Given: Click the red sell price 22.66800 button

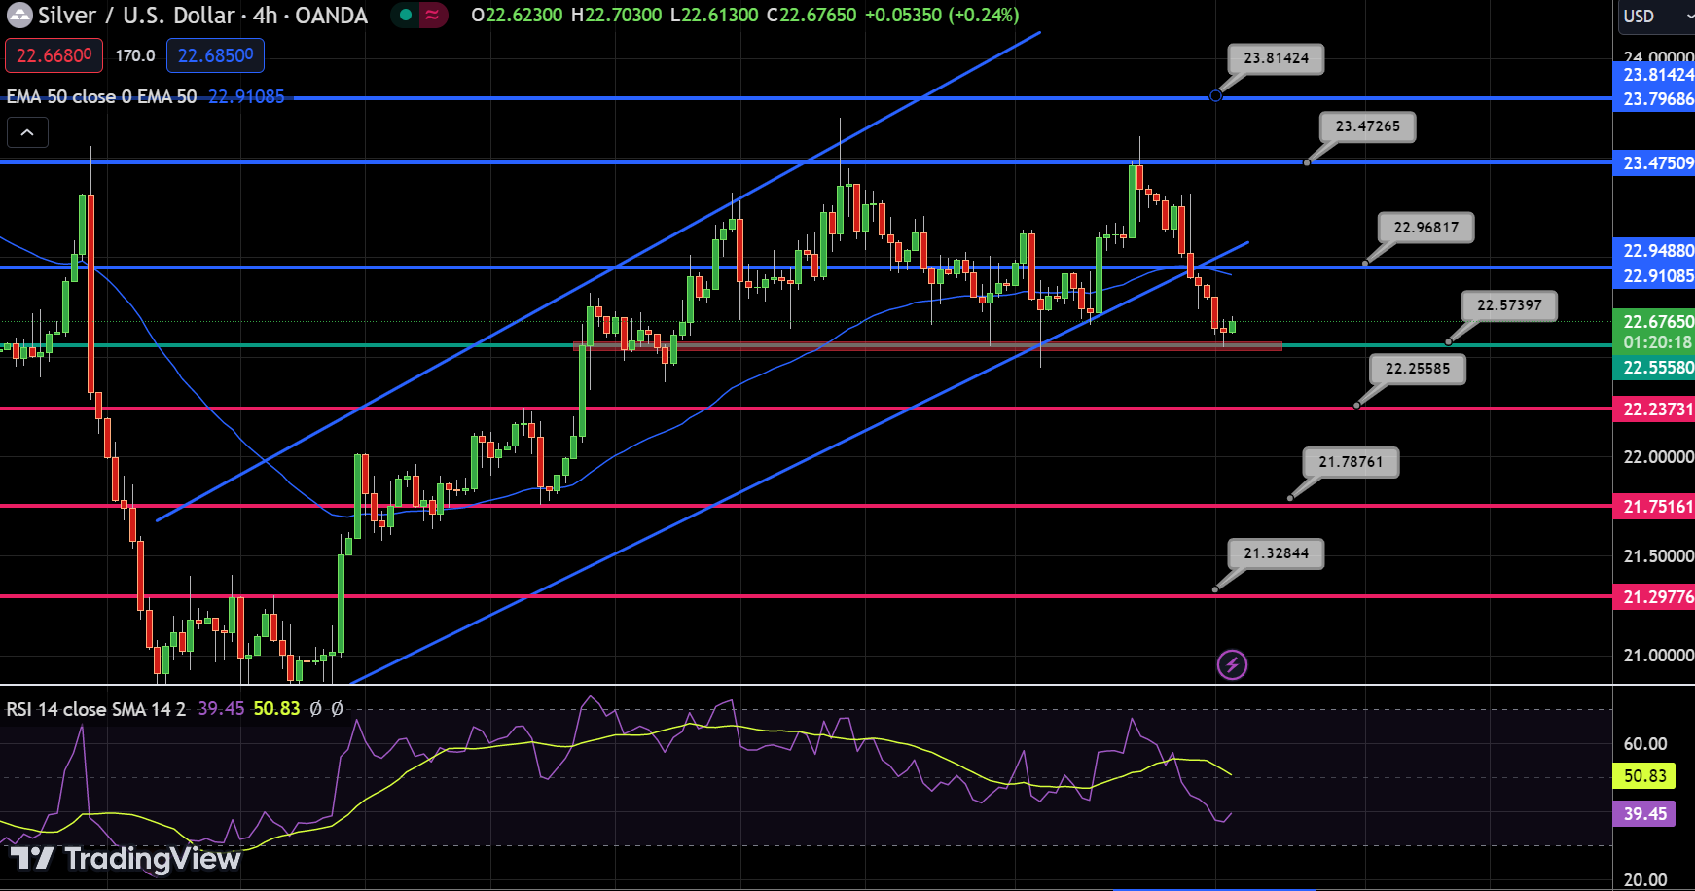Looking at the screenshot, I should (x=54, y=55).
